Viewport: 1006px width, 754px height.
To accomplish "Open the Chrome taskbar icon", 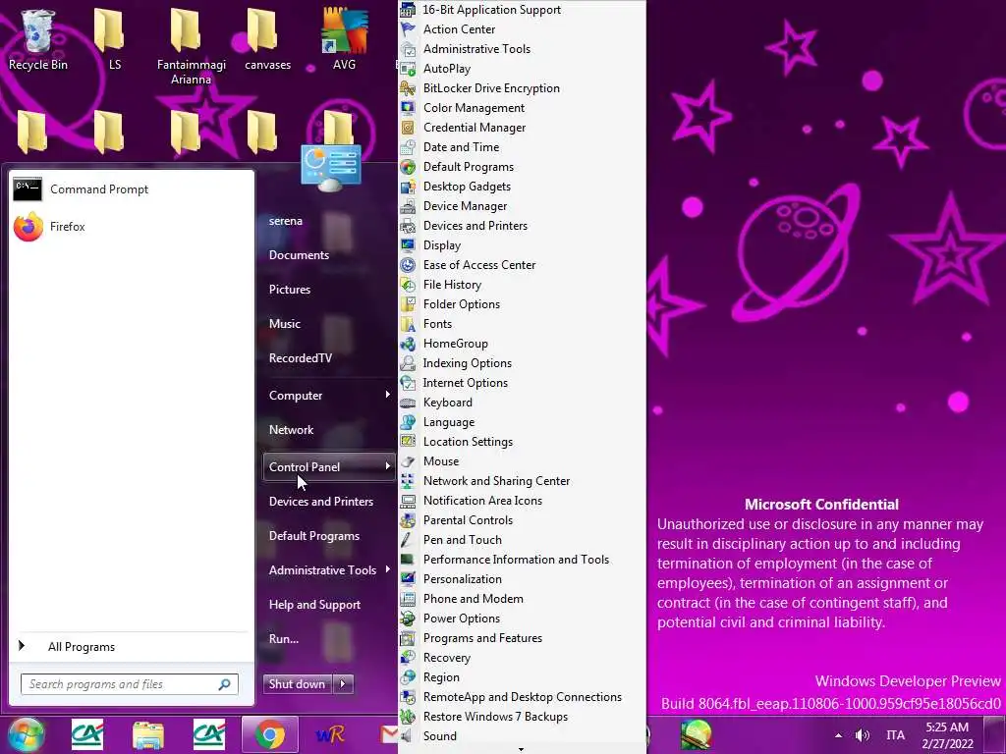I will (x=270, y=735).
